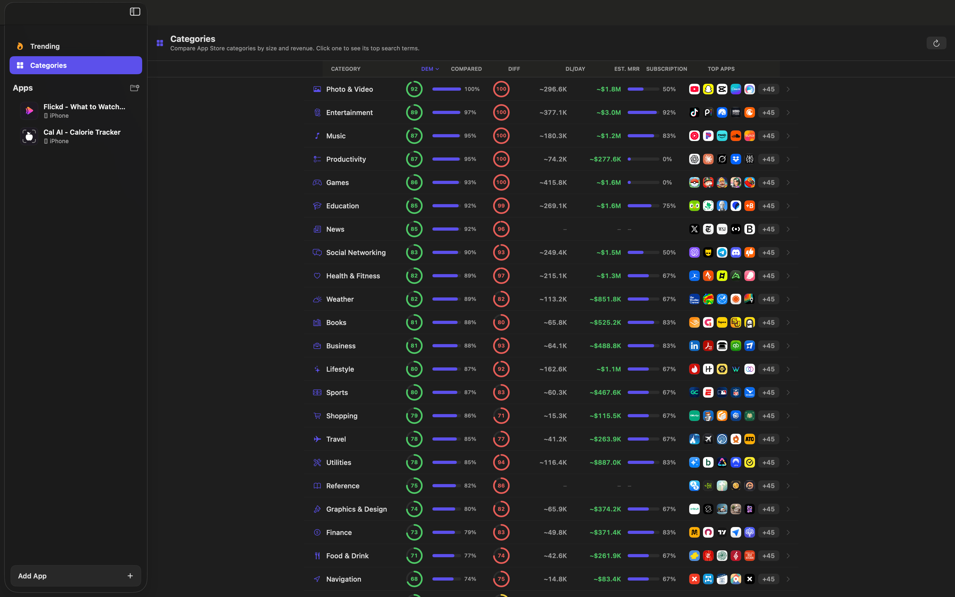Expand the Music row chevron
The height and width of the screenshot is (597, 955).
point(788,136)
